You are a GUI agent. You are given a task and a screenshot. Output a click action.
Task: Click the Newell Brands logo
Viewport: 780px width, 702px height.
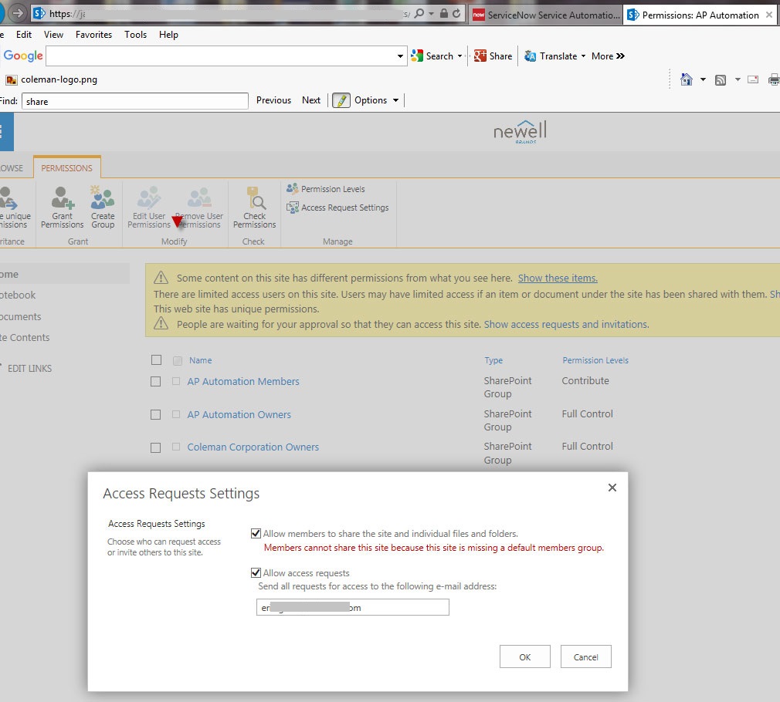[520, 132]
